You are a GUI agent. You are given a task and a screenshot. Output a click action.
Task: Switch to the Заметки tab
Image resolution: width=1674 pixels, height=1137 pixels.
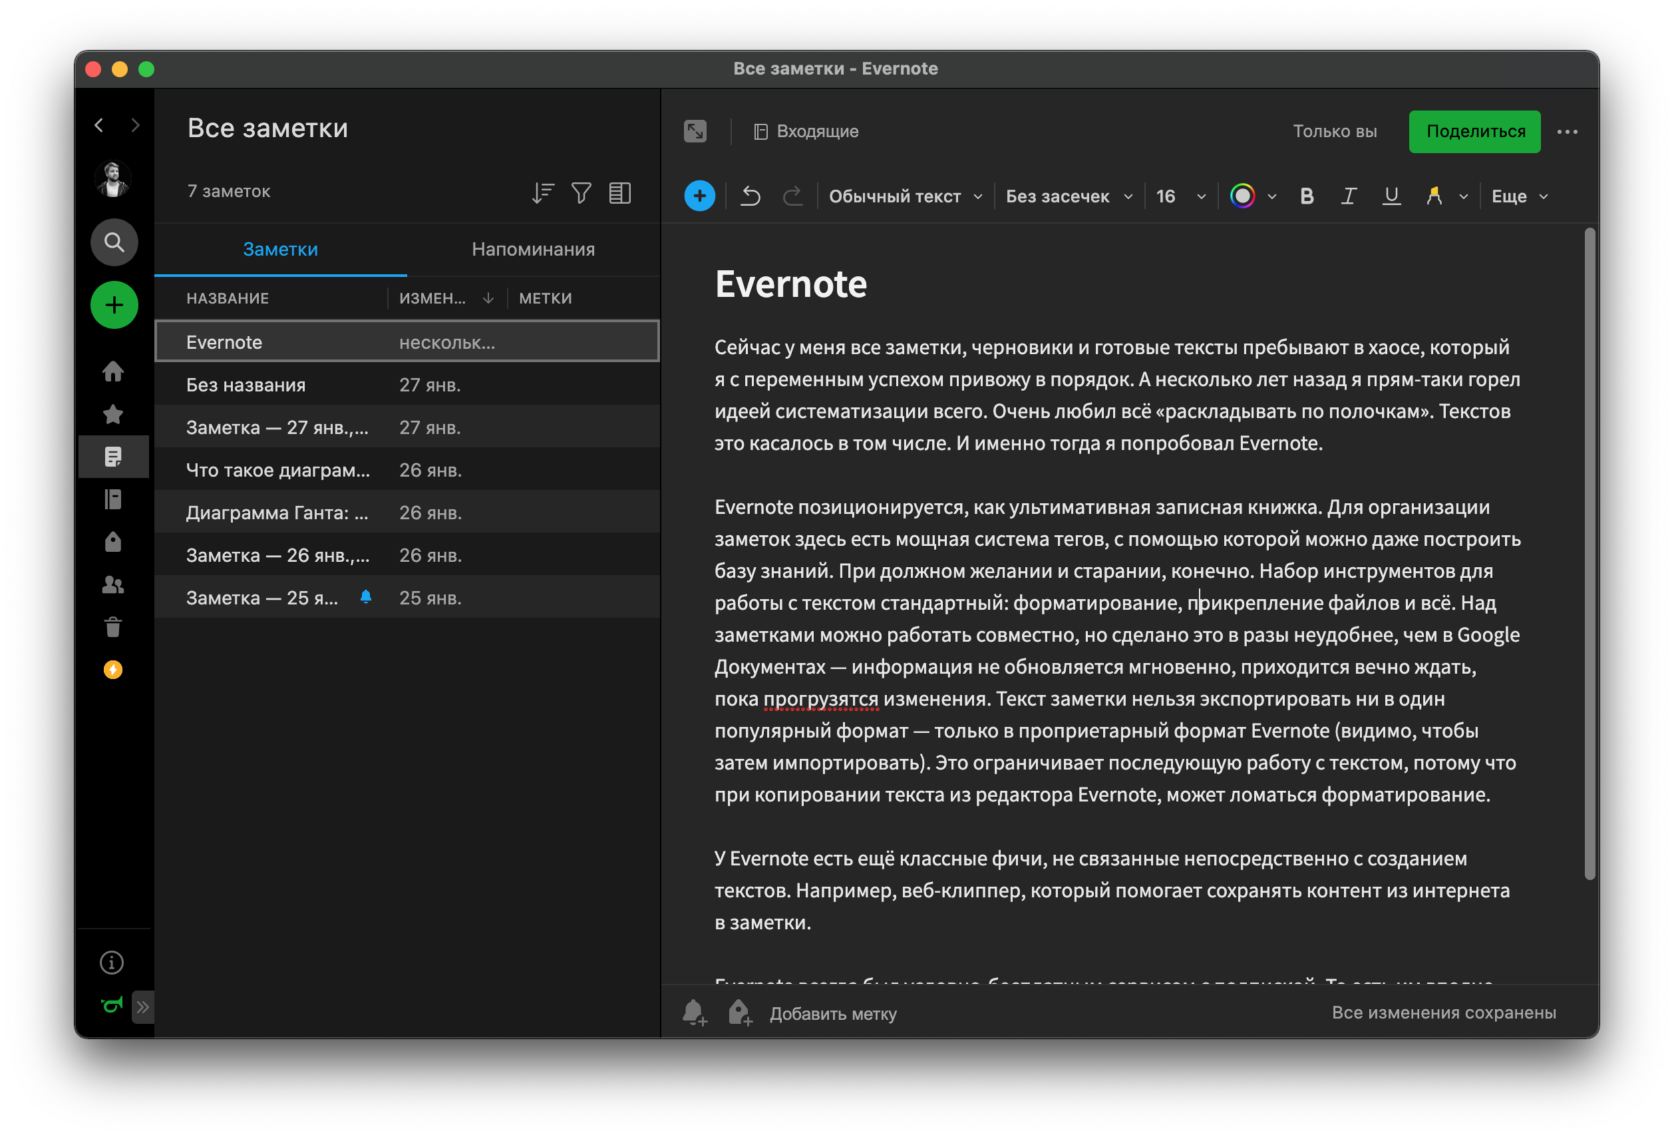[x=280, y=250]
